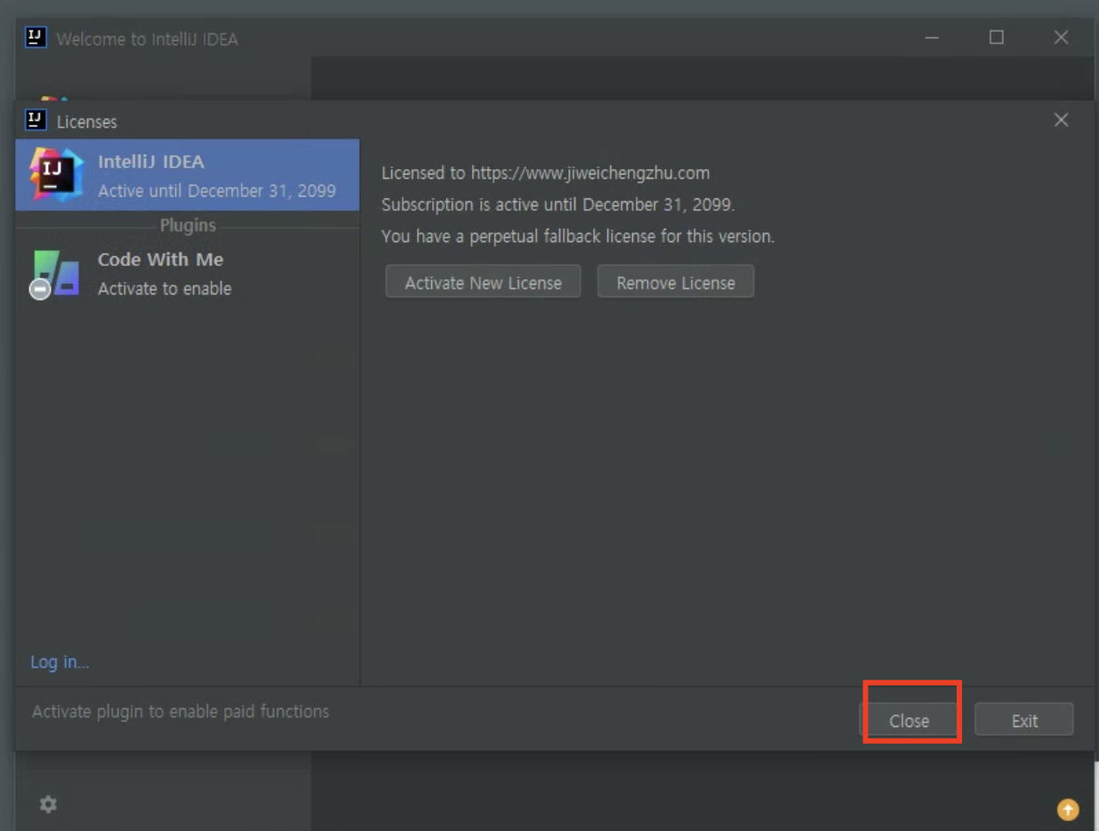Click the Close button in Licenses dialog
This screenshot has width=1099, height=831.
[x=909, y=720]
